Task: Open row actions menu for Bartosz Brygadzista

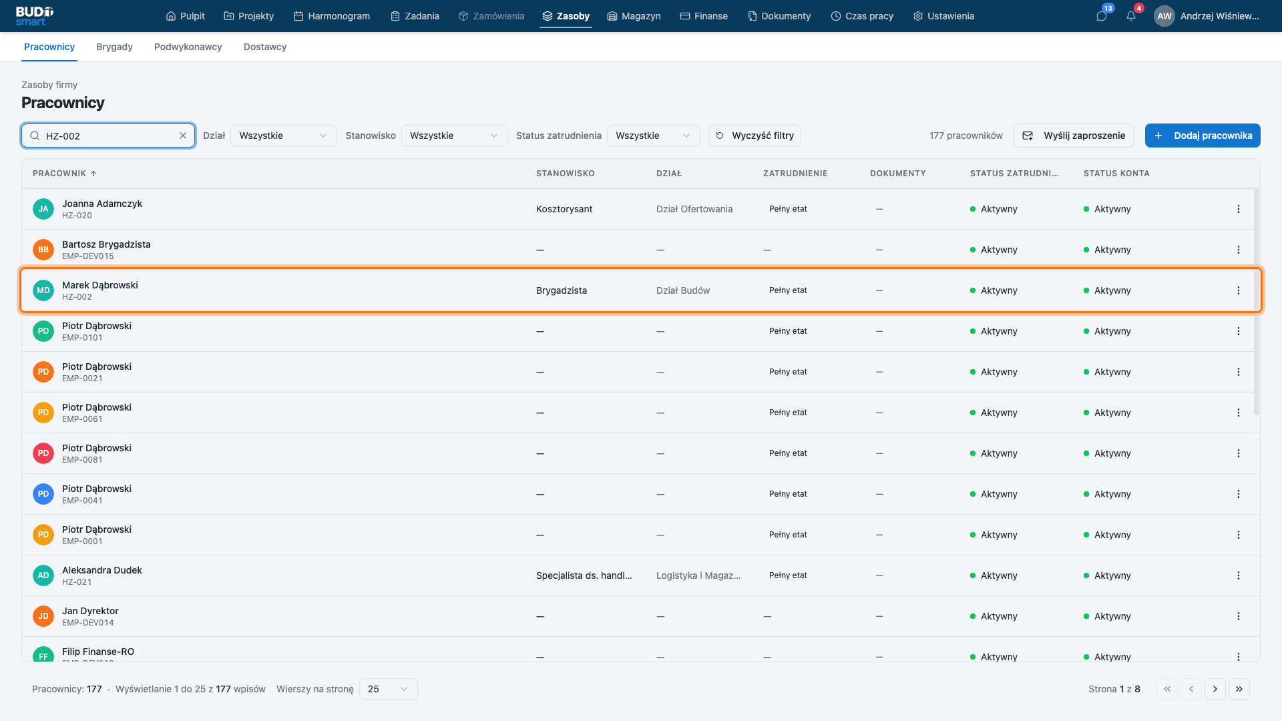Action: point(1239,250)
